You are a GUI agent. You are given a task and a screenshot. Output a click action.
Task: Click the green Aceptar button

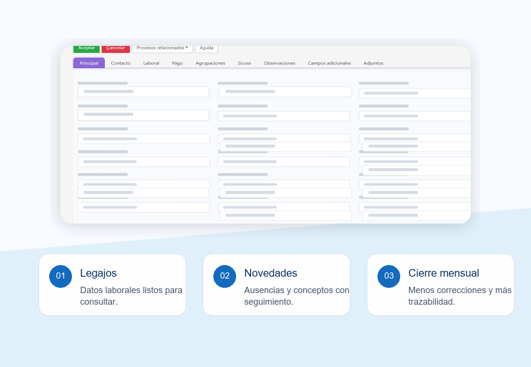(86, 49)
